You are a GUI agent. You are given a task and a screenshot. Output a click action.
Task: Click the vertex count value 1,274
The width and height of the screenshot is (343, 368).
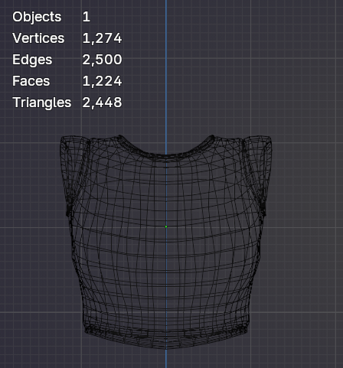(x=102, y=38)
